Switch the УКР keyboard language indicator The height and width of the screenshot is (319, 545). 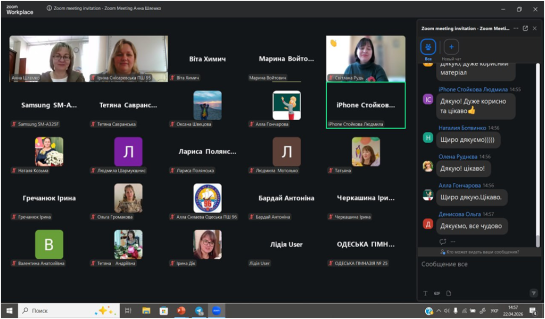(x=494, y=310)
